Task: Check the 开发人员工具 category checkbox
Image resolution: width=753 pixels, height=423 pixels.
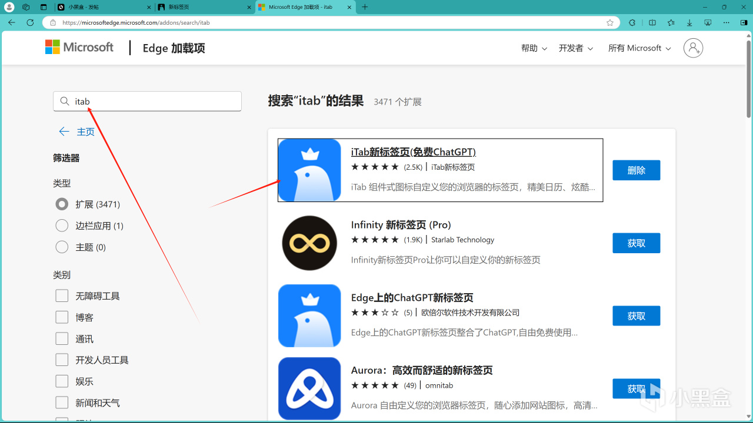Action: 62,360
